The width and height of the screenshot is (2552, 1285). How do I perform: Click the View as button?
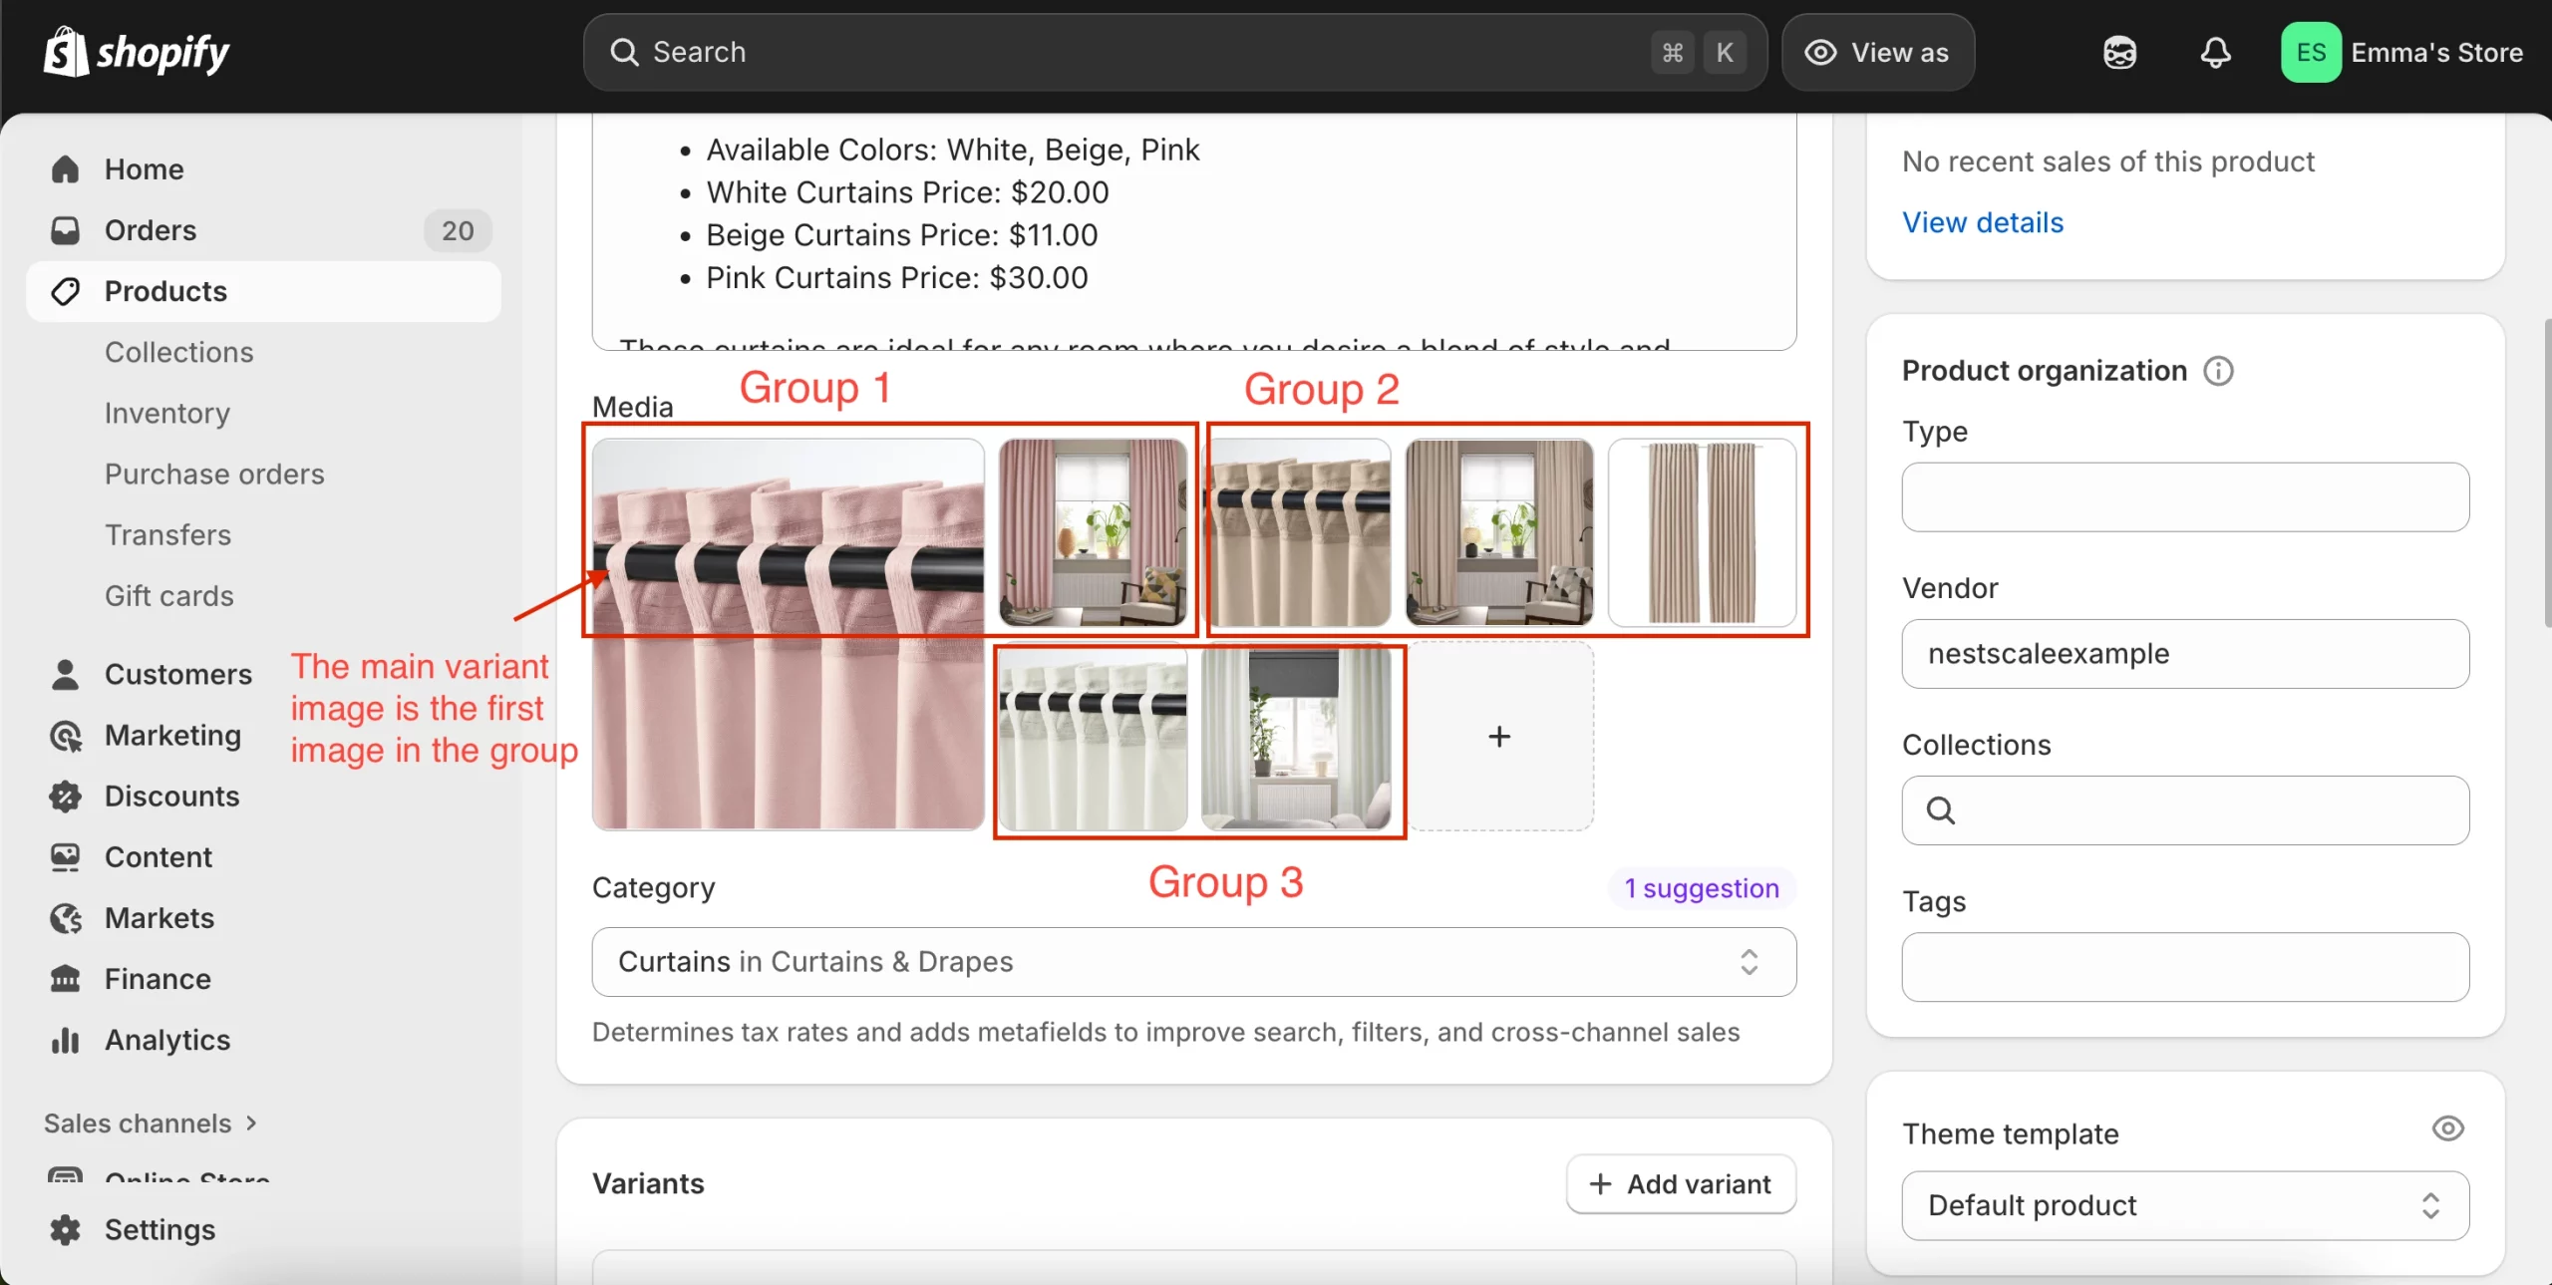pyautogui.click(x=1878, y=52)
